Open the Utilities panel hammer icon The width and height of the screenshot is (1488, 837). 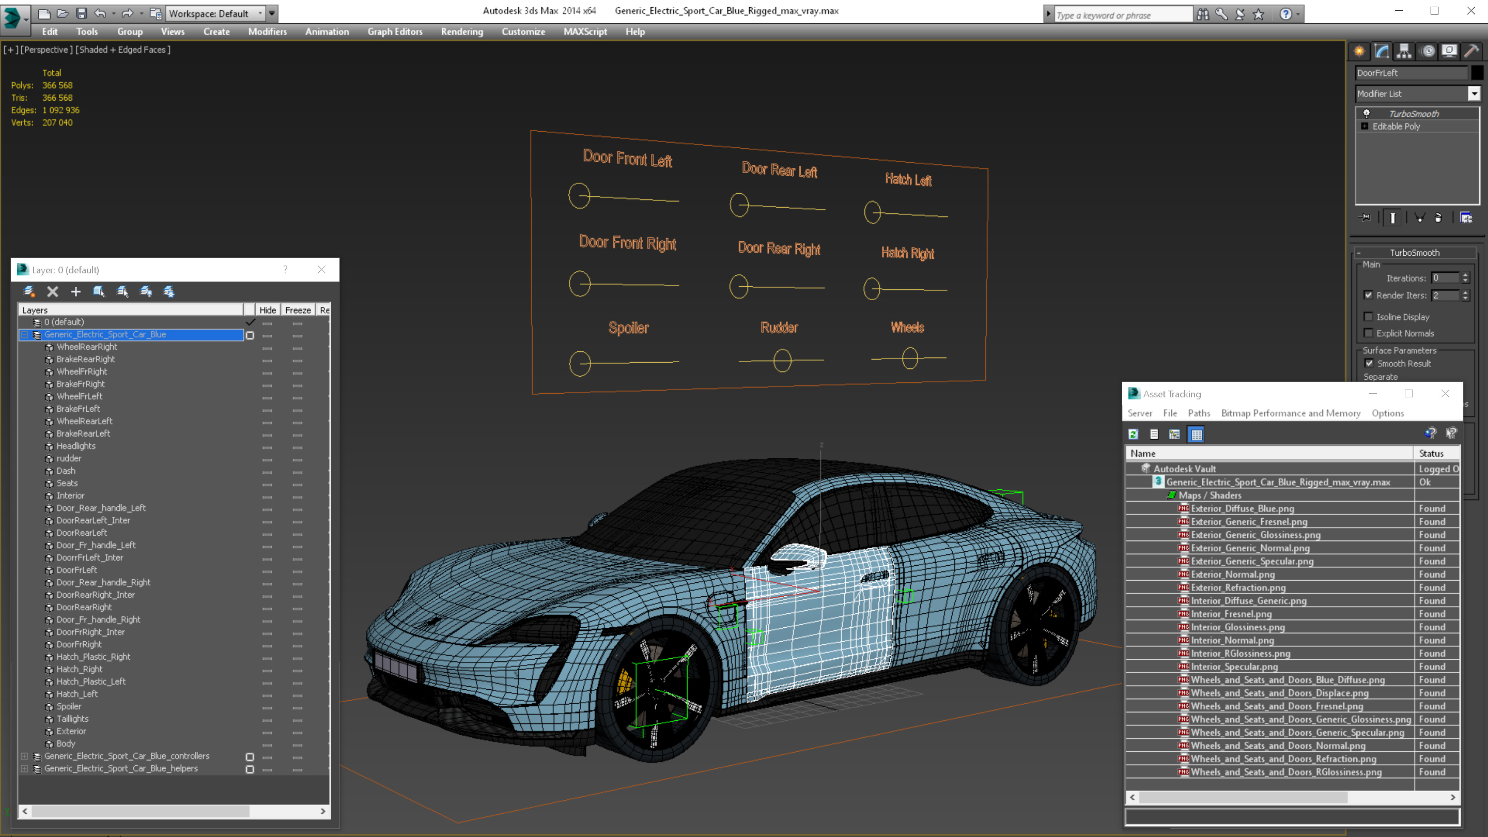[x=1471, y=52]
